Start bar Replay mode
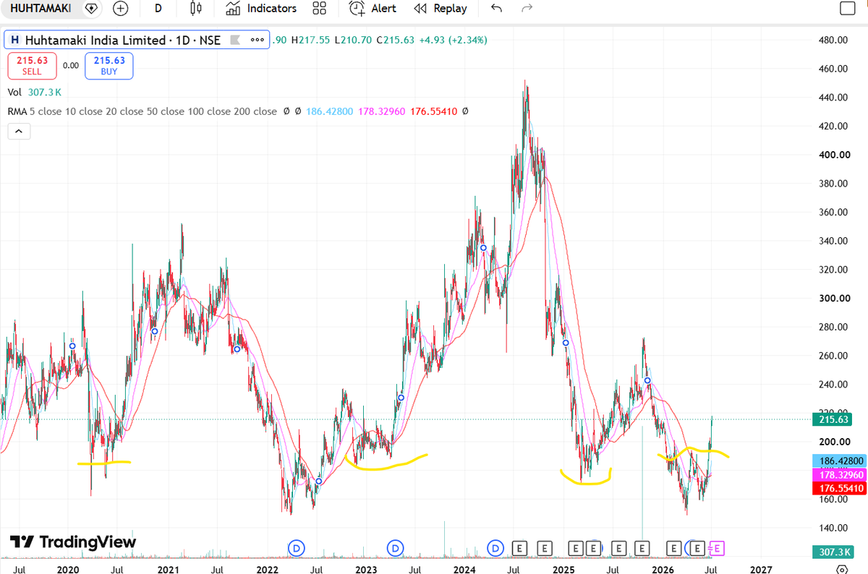 [440, 9]
